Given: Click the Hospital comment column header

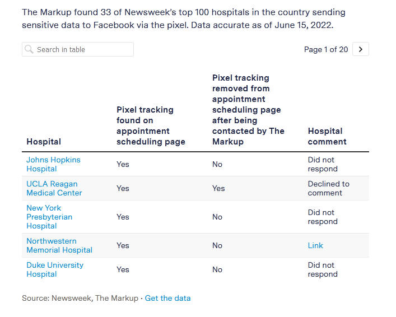Looking at the screenshot, I should tap(327, 136).
